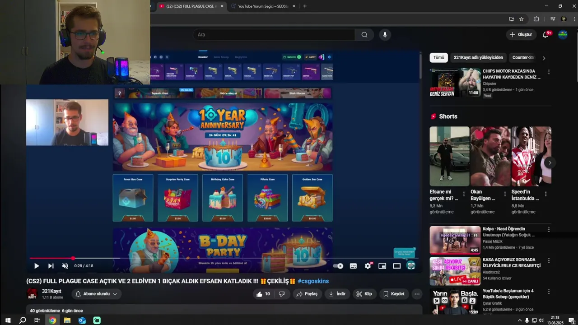Select 321Kayıt adlı yükleyiciden chip
Screen dimensions: 578x325
(x=478, y=58)
